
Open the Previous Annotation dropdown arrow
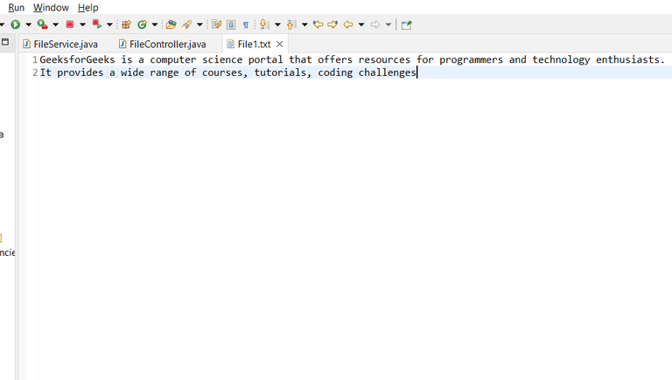(304, 24)
